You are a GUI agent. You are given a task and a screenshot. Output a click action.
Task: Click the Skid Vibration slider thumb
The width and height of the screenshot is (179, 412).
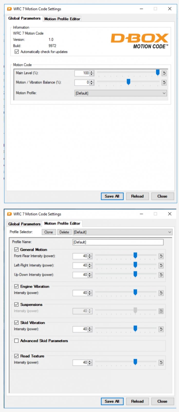coord(135,329)
